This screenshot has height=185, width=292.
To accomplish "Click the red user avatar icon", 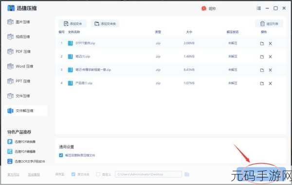I will (x=204, y=8).
